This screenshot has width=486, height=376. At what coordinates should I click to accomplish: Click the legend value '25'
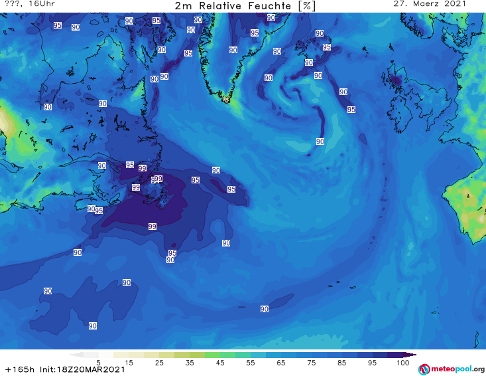click(159, 362)
